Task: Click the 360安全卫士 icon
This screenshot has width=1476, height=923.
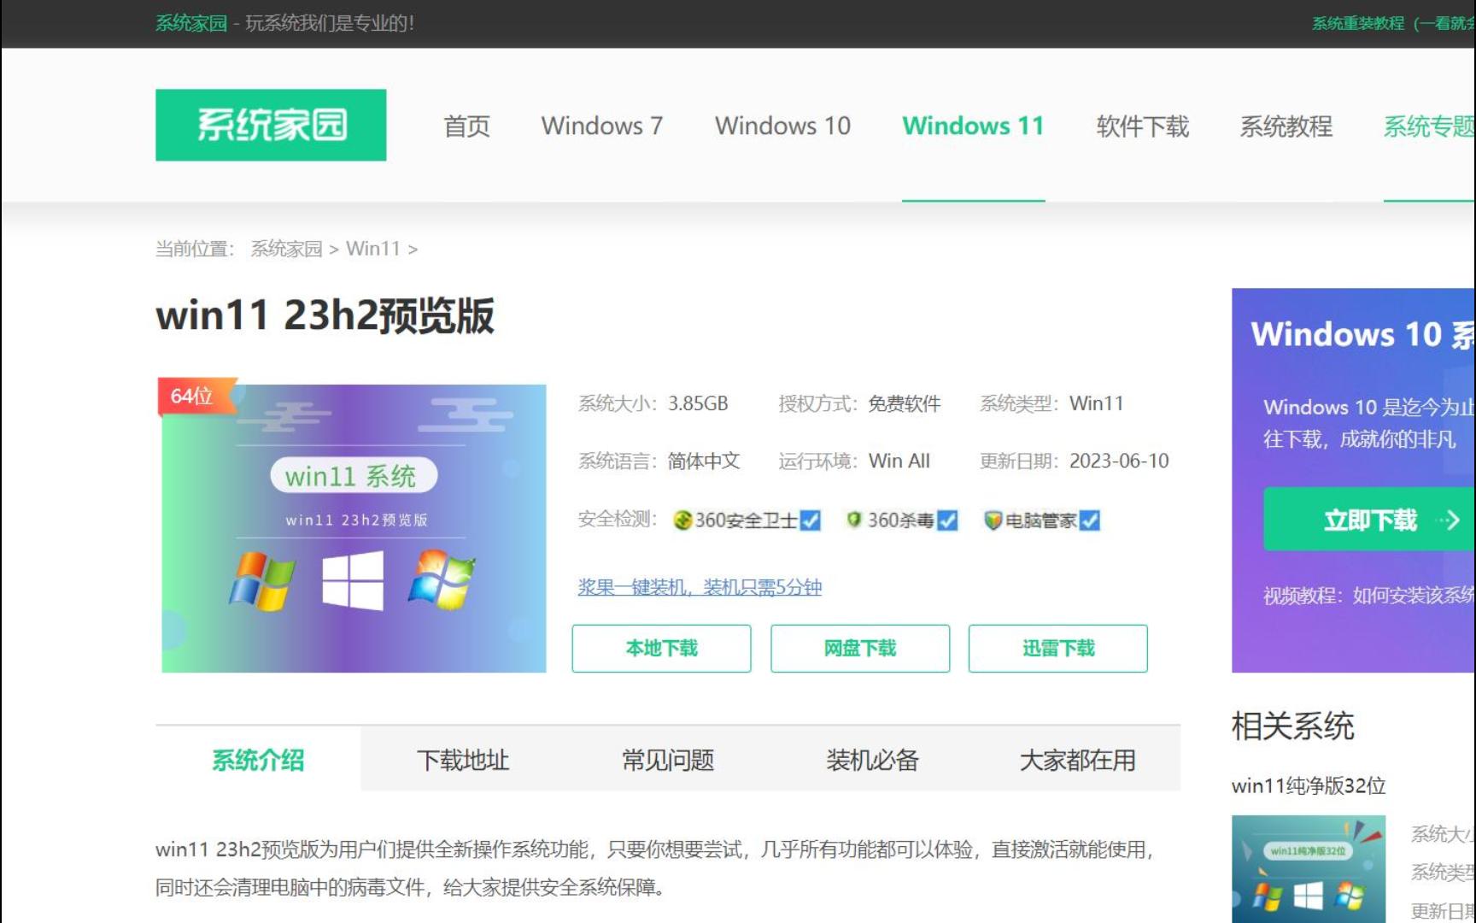Action: tap(682, 520)
